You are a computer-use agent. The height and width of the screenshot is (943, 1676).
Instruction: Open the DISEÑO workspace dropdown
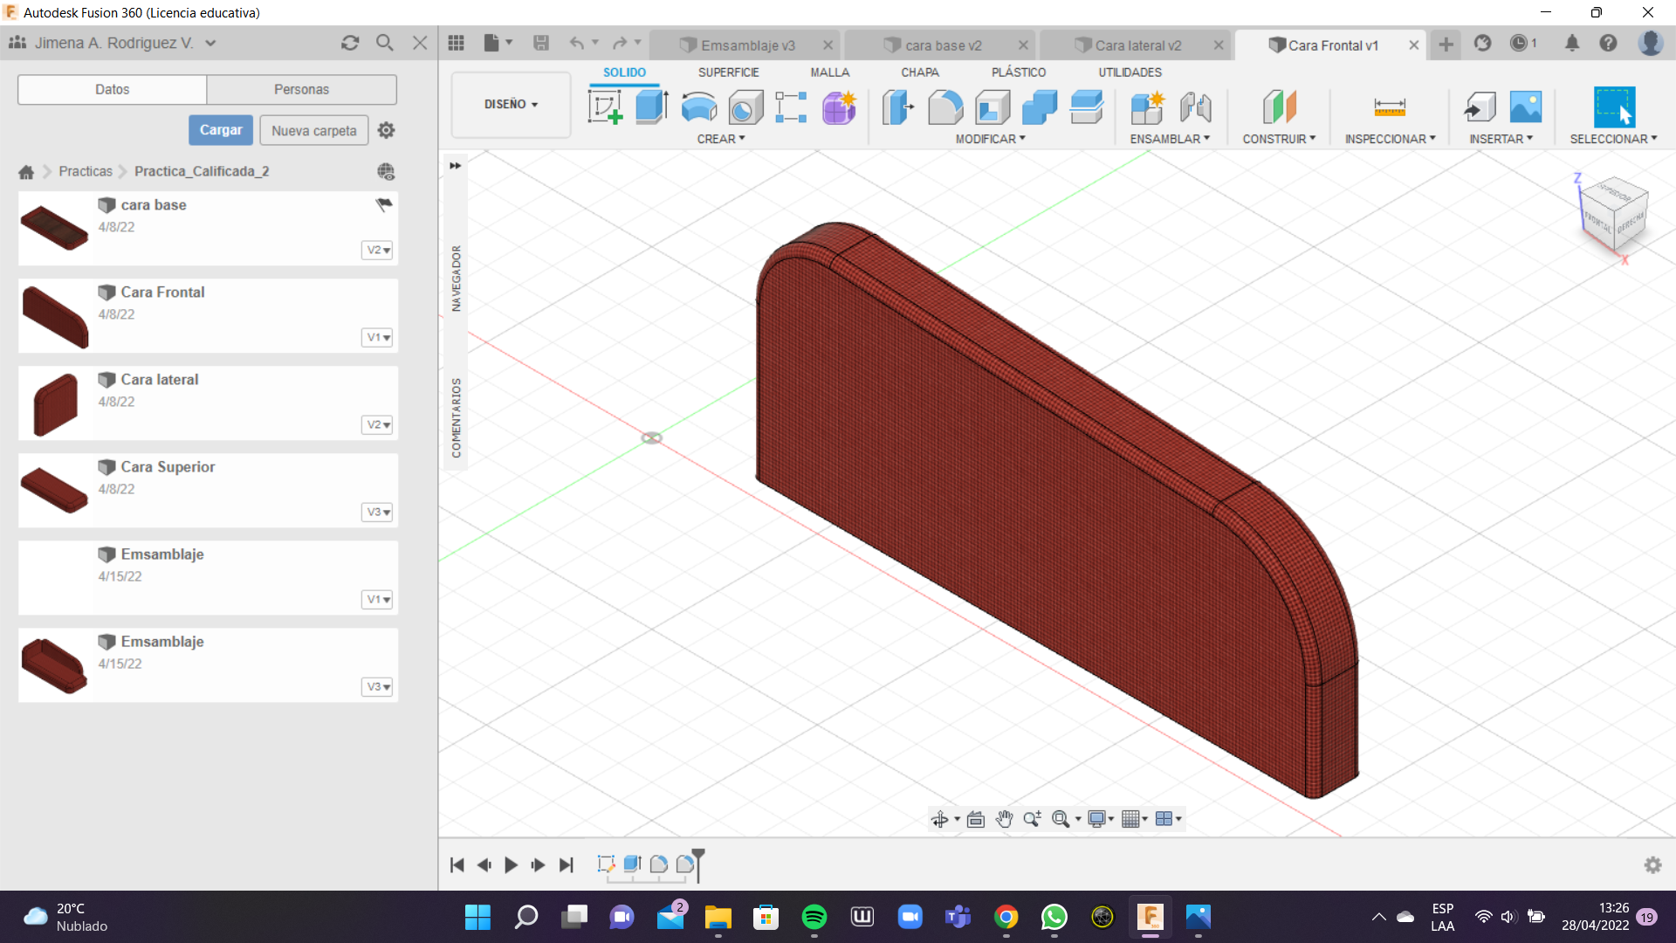(x=511, y=104)
